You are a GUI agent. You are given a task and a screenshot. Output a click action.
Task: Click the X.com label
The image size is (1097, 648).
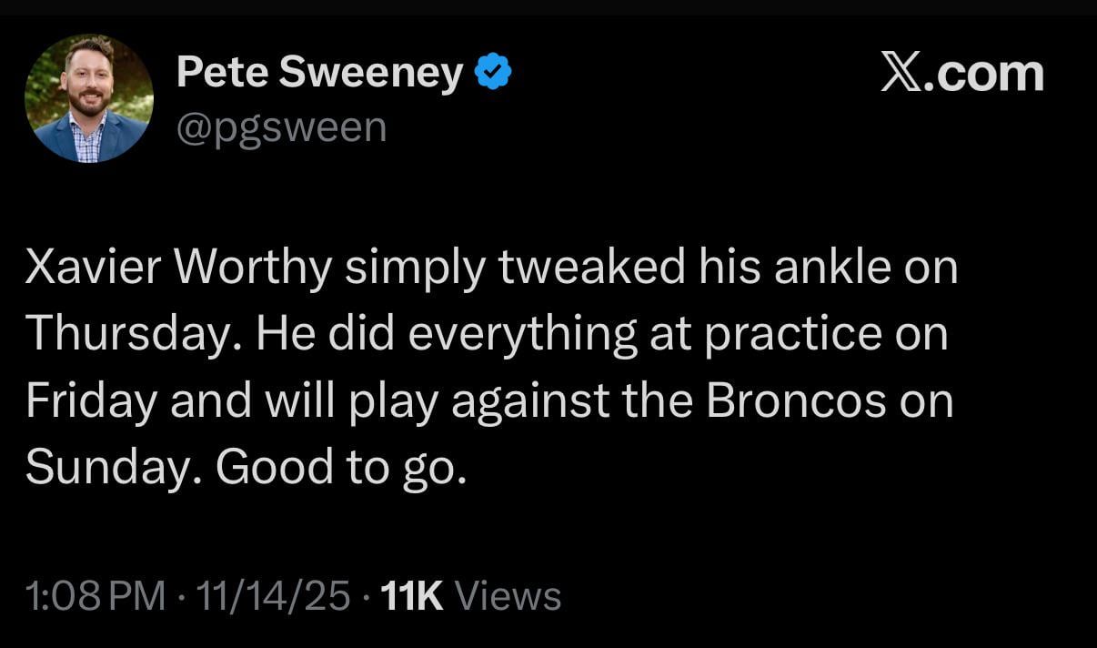point(962,71)
